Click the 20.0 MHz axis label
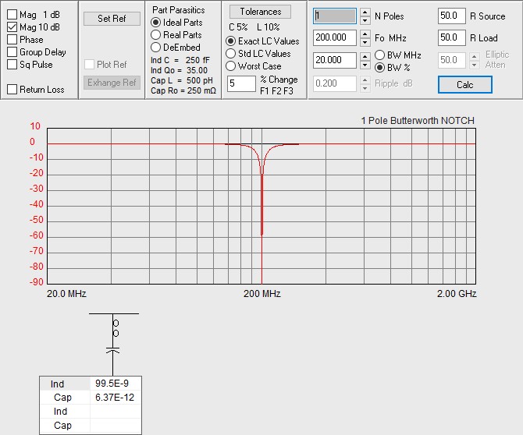This screenshot has height=435, width=523. click(66, 294)
